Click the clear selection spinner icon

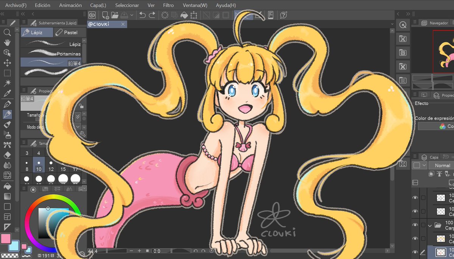pos(165,15)
